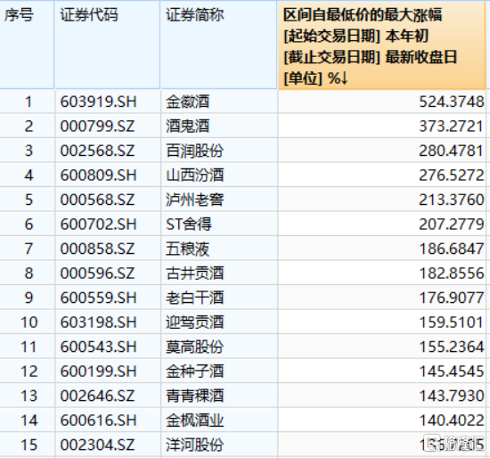Select stock name 洋河股份
The image size is (490, 458).
click(195, 445)
